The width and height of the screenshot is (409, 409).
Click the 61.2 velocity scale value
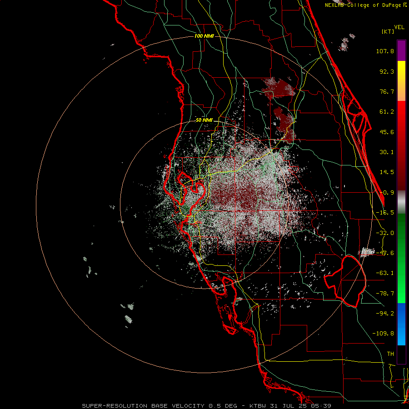pos(387,112)
